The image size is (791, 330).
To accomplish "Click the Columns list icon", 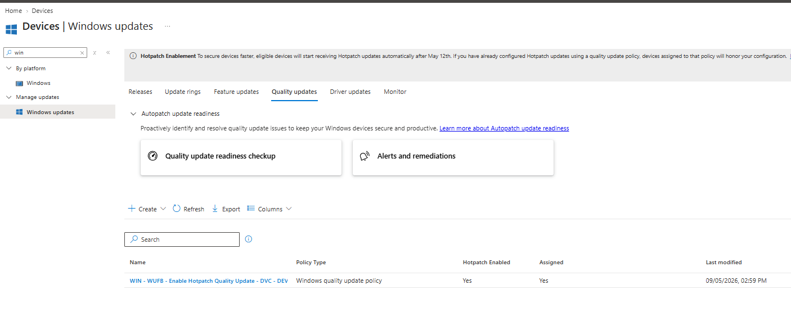I will click(251, 209).
